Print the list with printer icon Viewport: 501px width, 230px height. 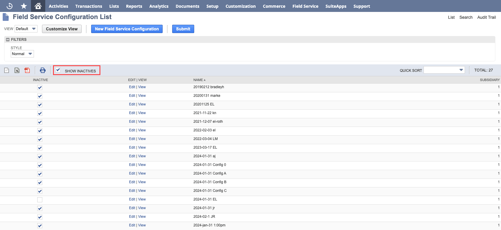[x=43, y=70]
